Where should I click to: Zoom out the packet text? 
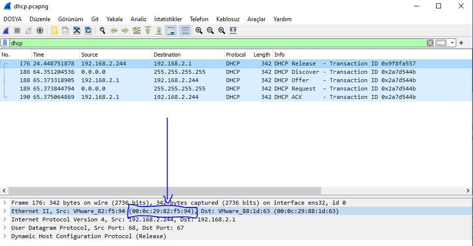point(210,31)
